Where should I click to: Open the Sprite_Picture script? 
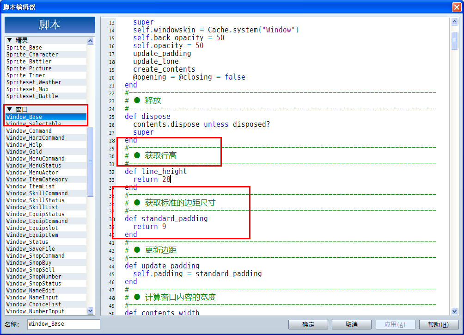coord(46,68)
